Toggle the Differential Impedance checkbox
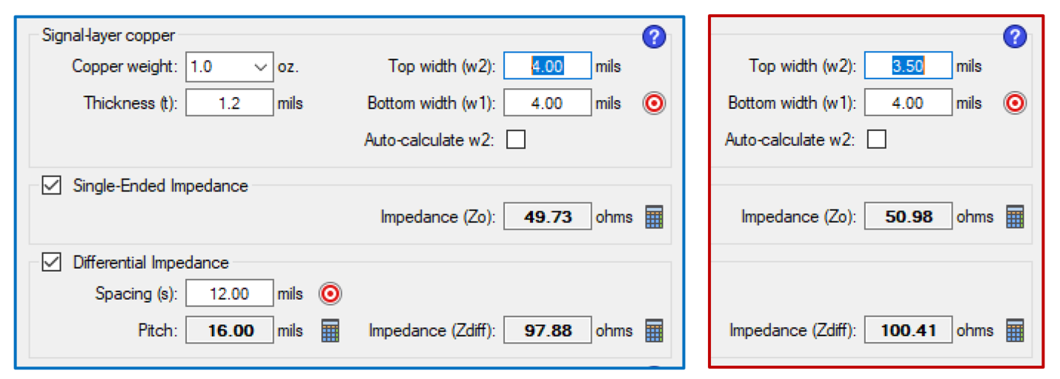Image resolution: width=1060 pixels, height=379 pixels. coord(51,262)
